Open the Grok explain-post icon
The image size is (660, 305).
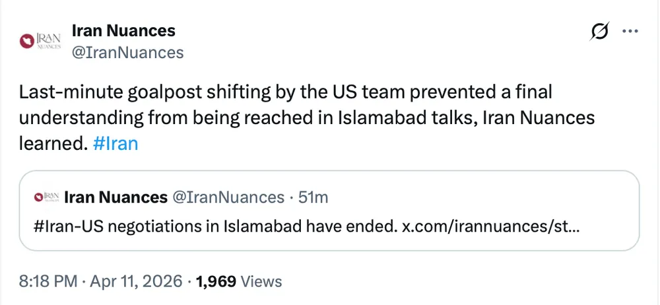point(599,32)
